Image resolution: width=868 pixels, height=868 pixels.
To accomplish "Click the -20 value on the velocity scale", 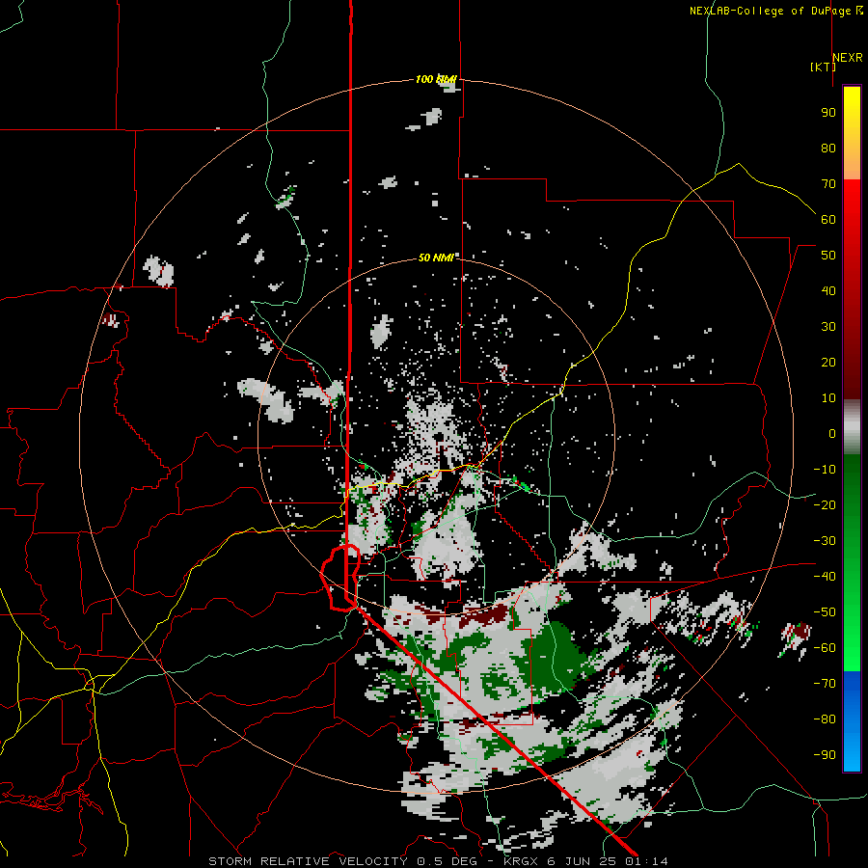I will coord(825,504).
